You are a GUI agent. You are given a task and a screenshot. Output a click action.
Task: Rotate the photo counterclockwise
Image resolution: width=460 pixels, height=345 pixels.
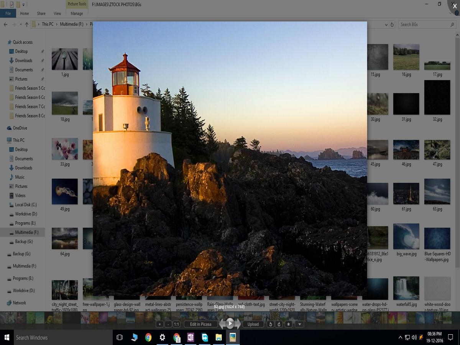[271, 324]
